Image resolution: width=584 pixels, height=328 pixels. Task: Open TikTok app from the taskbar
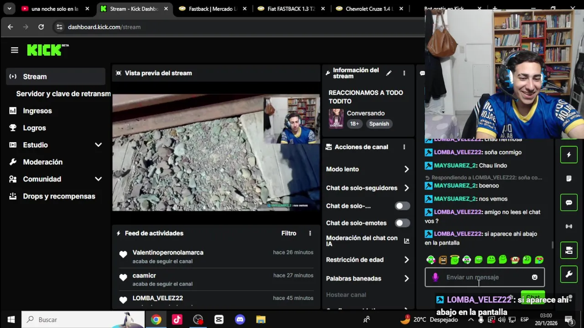click(177, 319)
